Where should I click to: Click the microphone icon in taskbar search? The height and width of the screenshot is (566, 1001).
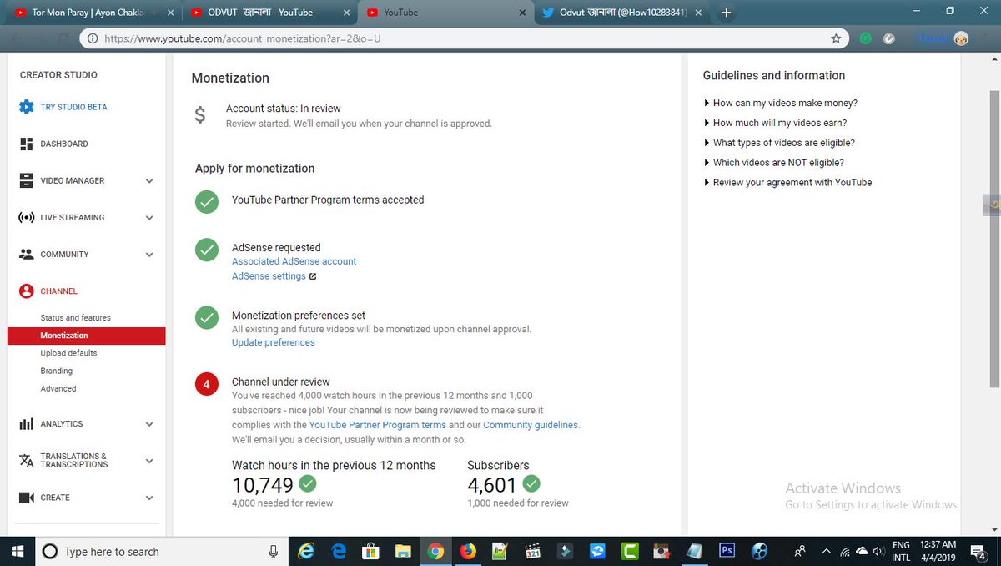click(273, 551)
